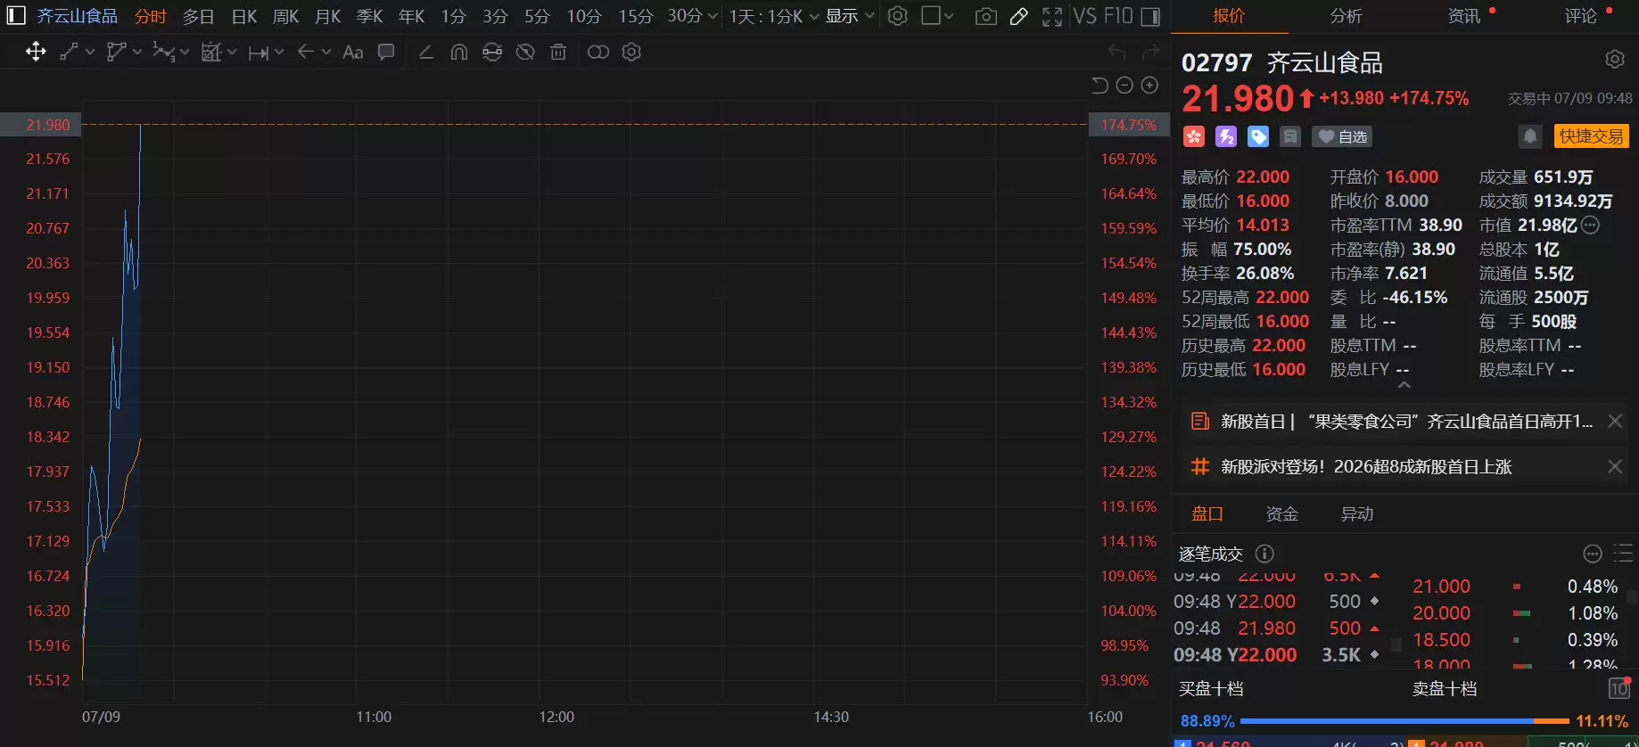Click the 21.980 current price marker

(x=40, y=125)
